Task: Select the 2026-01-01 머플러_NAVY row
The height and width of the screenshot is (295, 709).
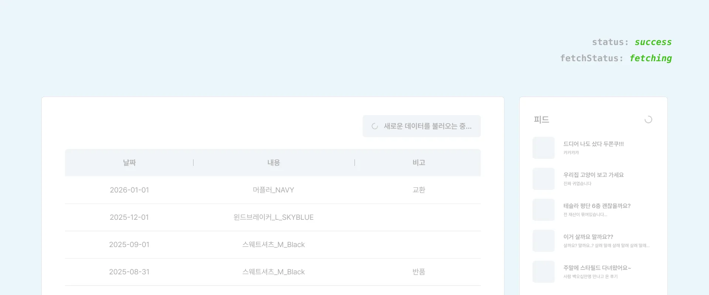Action: pos(273,190)
